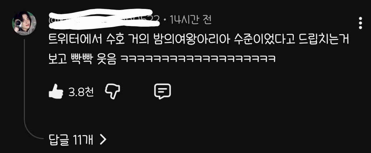Click the 3.8천 like count

tap(81, 92)
